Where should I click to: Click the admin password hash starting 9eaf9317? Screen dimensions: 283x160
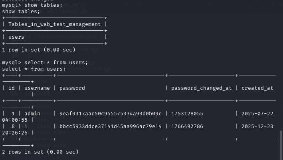[x=111, y=113]
